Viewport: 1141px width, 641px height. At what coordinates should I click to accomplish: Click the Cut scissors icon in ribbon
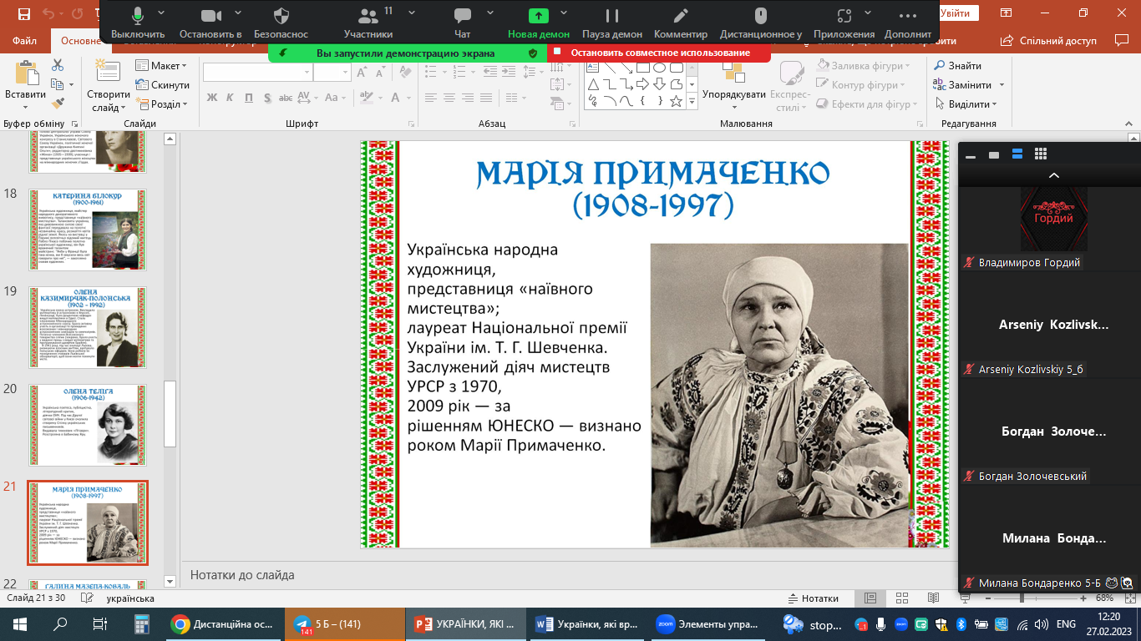[x=58, y=65]
